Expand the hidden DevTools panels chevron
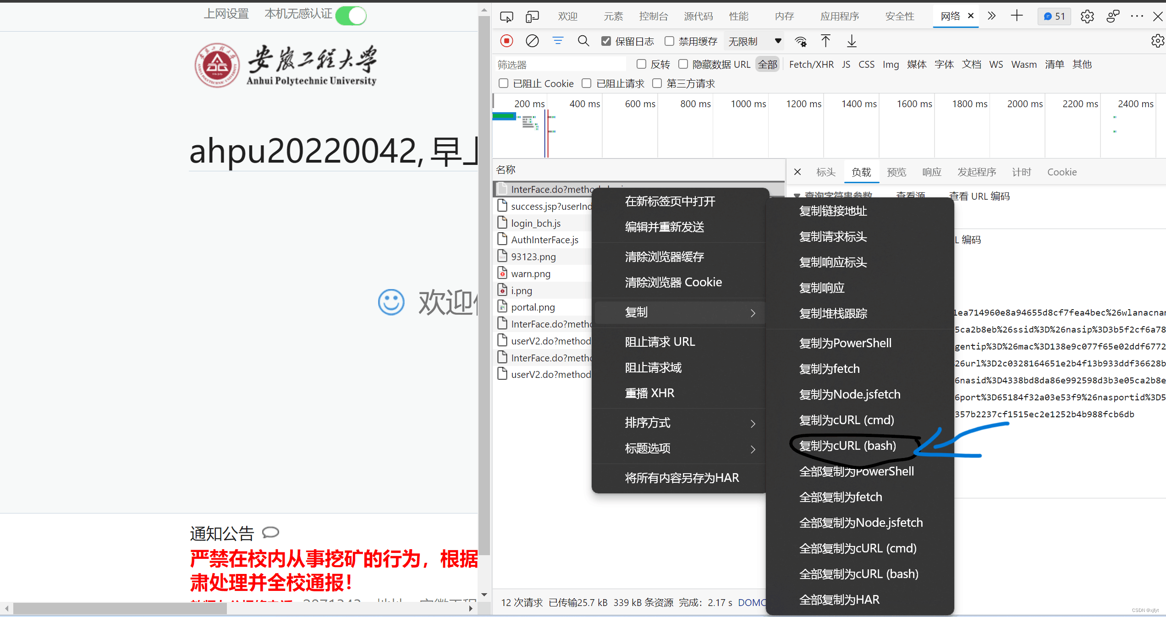Viewport: 1166px width, 617px height. [991, 16]
